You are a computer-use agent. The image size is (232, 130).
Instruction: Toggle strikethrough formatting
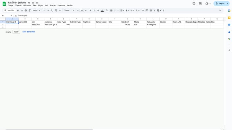(98, 10)
